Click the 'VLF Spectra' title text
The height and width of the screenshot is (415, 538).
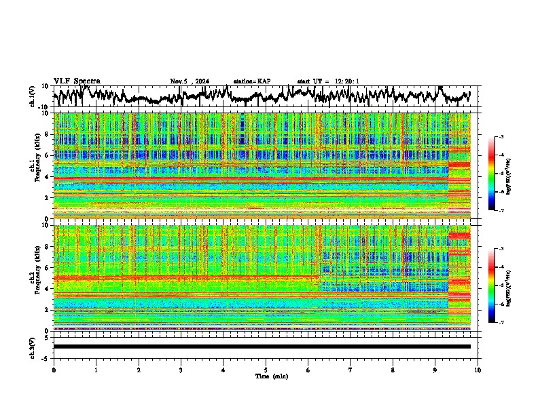tap(77, 81)
